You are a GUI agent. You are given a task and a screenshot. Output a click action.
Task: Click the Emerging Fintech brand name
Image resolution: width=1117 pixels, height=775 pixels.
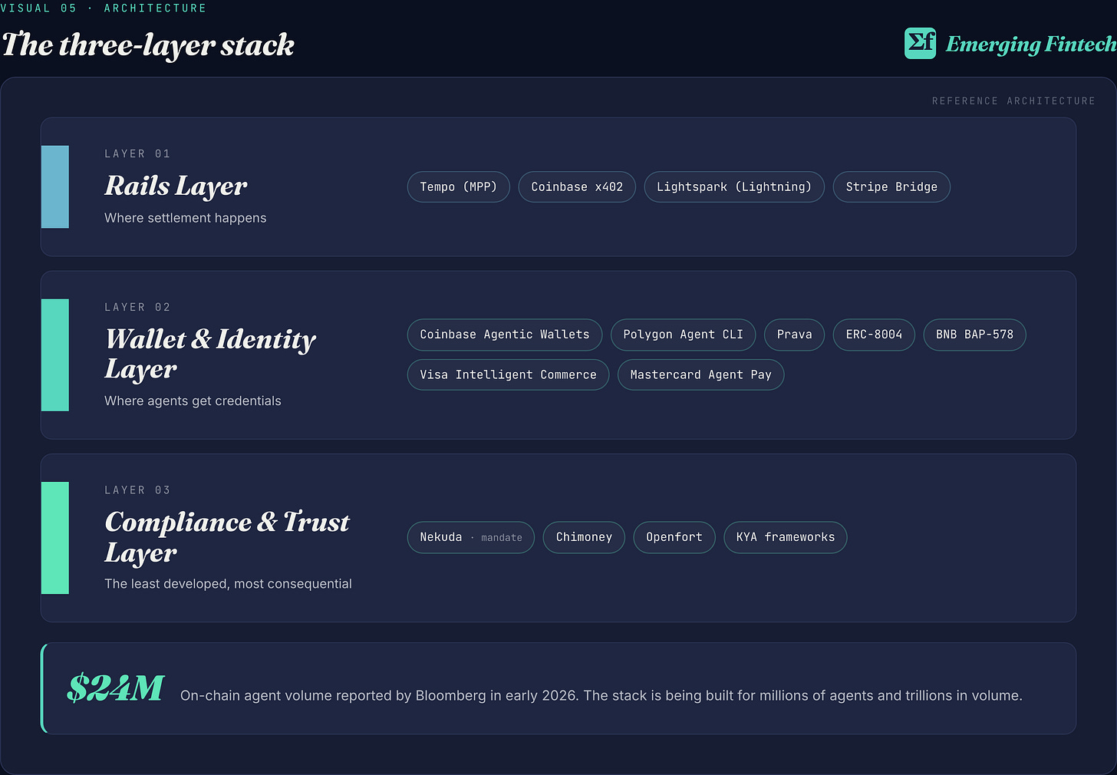pyautogui.click(x=1031, y=45)
